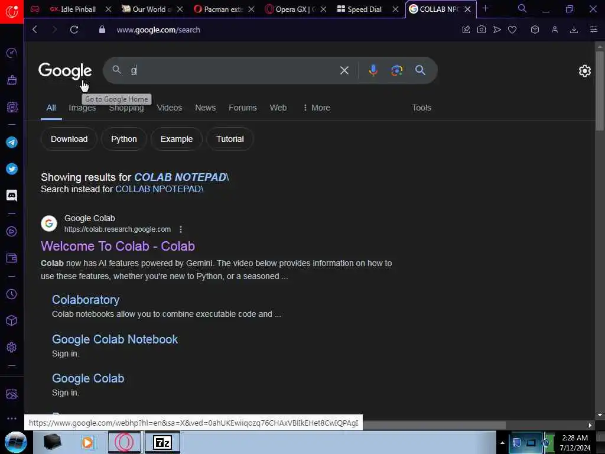This screenshot has width=605, height=454.
Task: Go back to the previous page
Action: [x=35, y=30]
